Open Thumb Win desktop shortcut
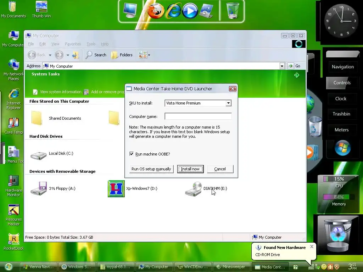Image resolution: width=363 pixels, height=272 pixels. tap(41, 10)
